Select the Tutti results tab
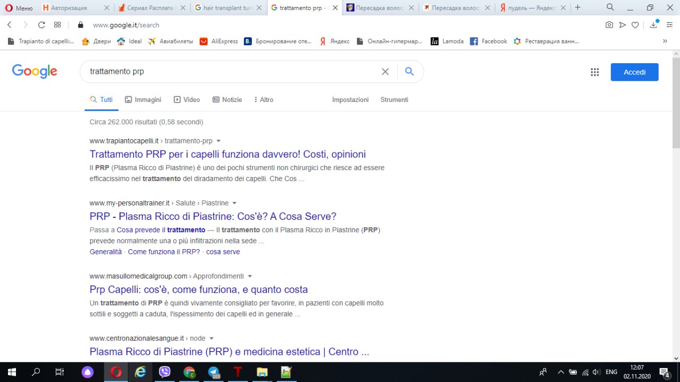Viewport: 680px width, 382px height. click(x=101, y=100)
